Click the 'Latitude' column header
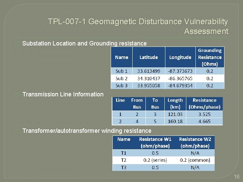The width and height of the screenshot is (243, 182). click(149, 57)
